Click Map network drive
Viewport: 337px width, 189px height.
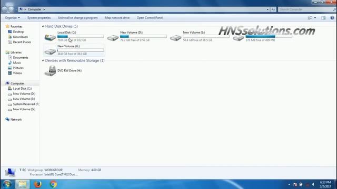tap(117, 18)
